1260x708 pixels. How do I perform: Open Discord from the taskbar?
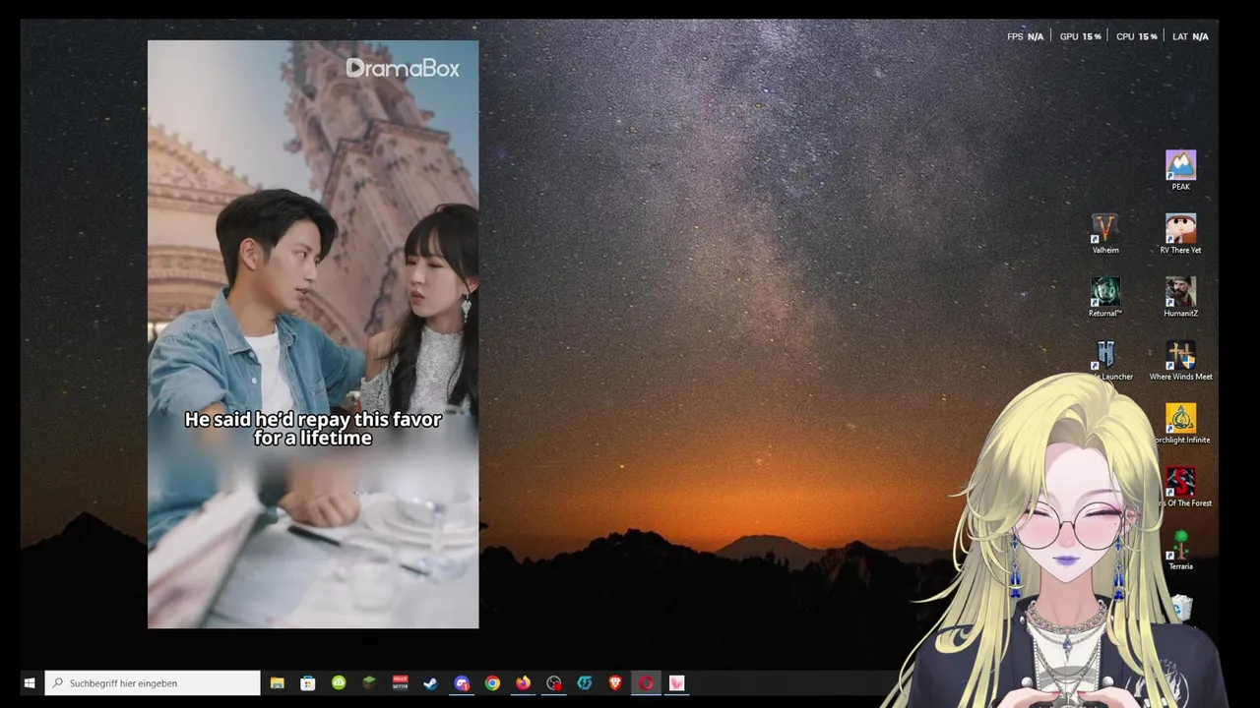pos(462,682)
